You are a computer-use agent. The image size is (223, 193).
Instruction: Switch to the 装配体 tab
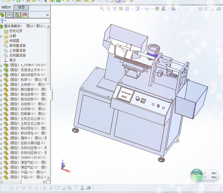point(7,7)
